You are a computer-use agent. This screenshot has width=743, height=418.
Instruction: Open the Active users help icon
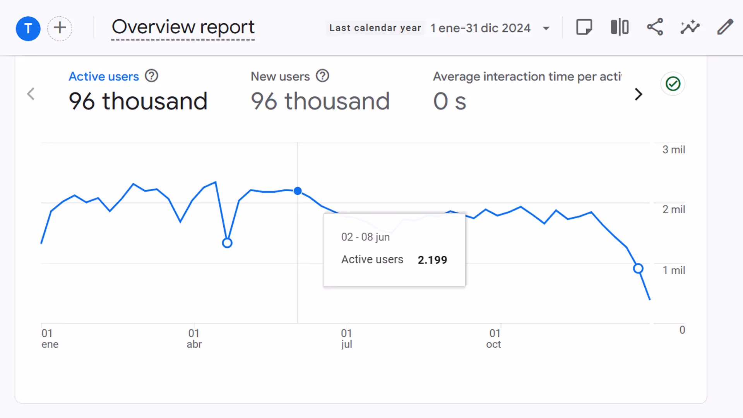[152, 76]
